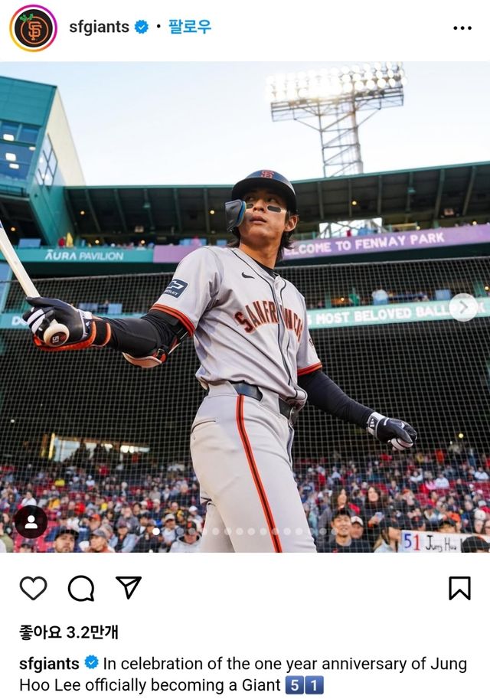Save the post with the bookmark icon
This screenshot has width=490, height=699.
click(459, 589)
